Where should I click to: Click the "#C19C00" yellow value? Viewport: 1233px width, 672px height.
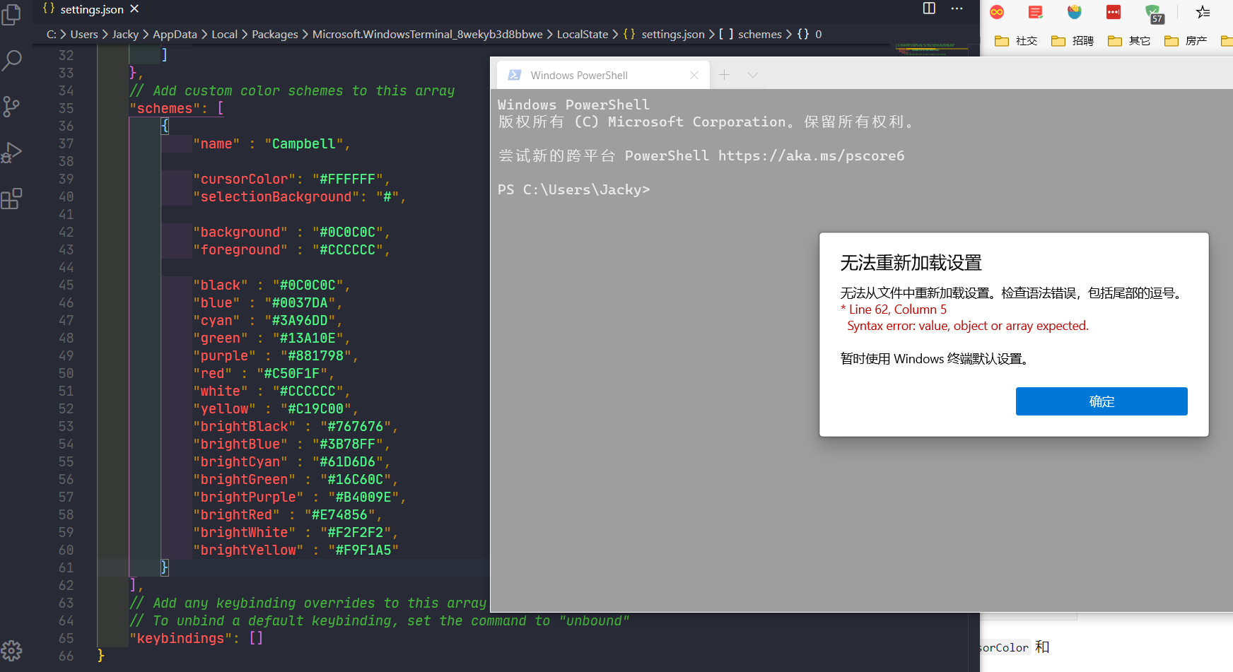pyautogui.click(x=316, y=408)
